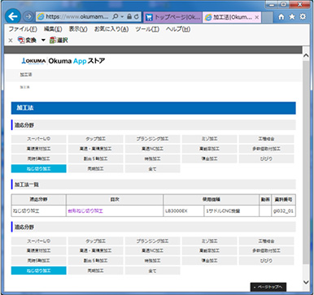The image size is (314, 295).
Task: Select ミゾ加工 in the upper category grid
Action: [x=209, y=139]
